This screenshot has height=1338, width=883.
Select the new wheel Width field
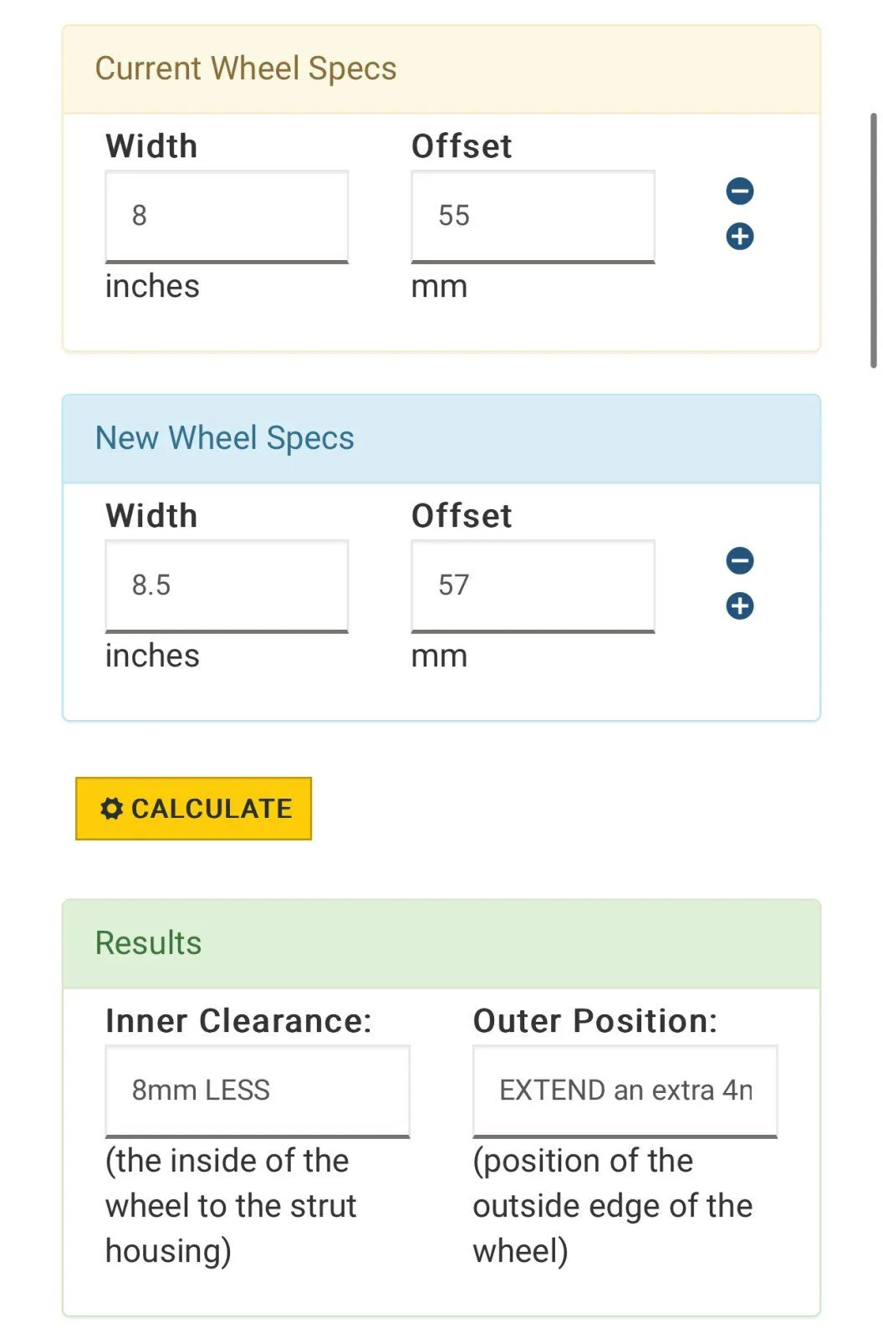pyautogui.click(x=227, y=585)
